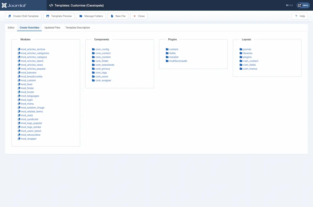Open the Help panel

click(300, 16)
